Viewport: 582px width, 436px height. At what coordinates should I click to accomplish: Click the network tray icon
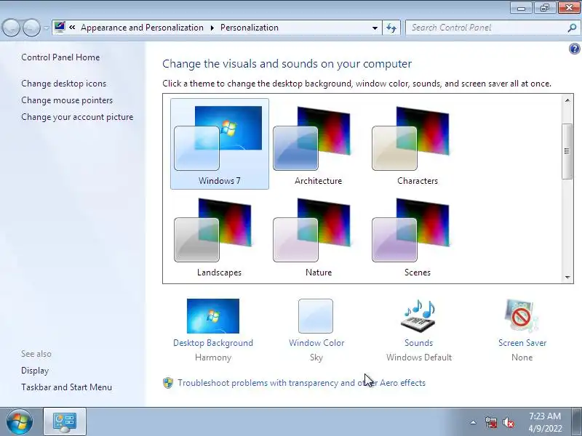(490, 422)
